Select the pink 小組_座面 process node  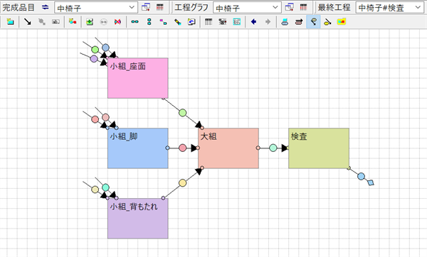138,78
